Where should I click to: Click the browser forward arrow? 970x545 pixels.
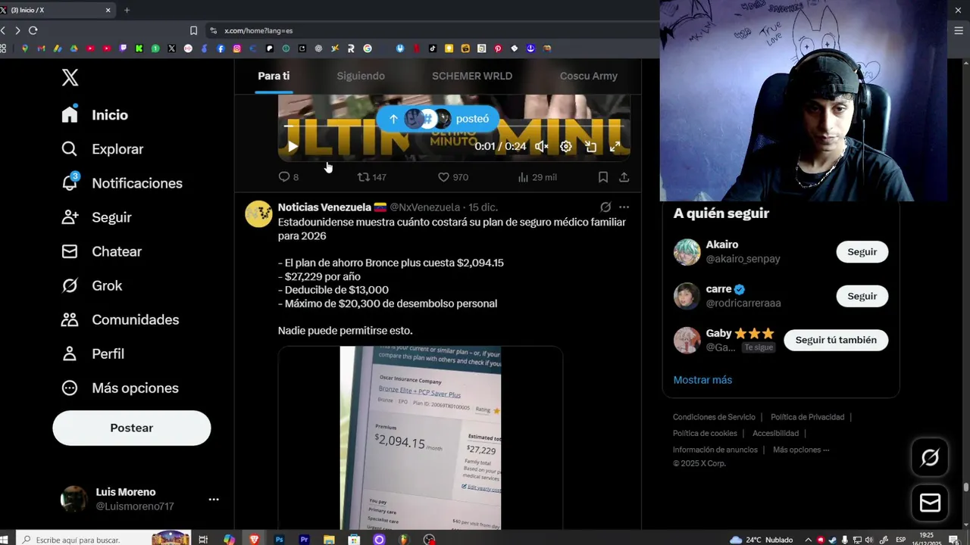17,30
